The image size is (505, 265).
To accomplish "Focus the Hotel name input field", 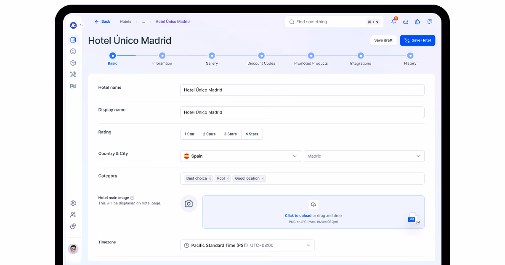I will pos(302,90).
